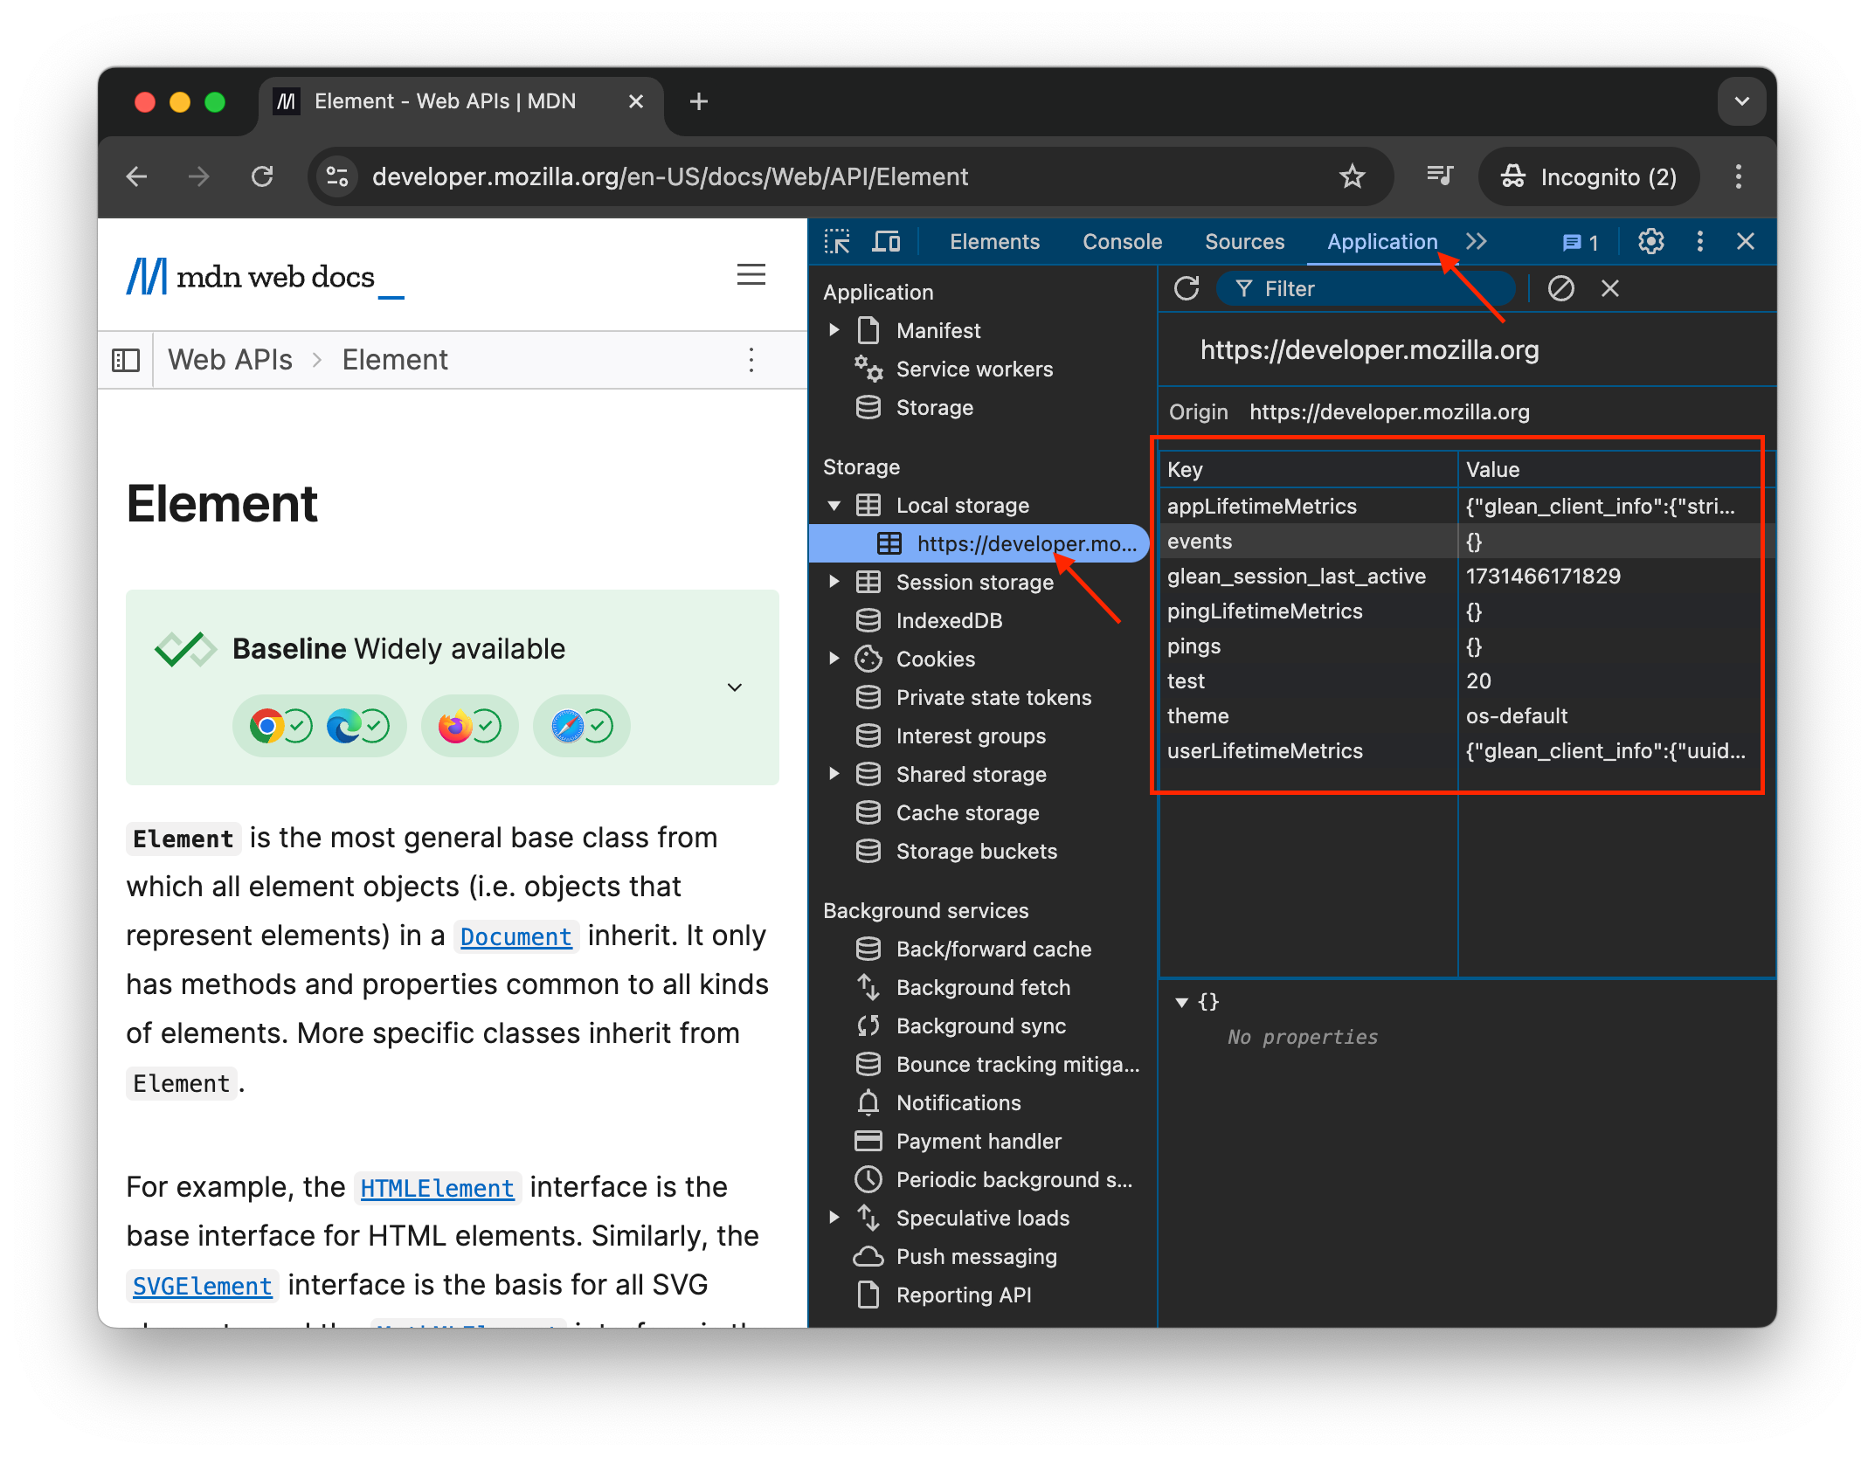Click the mdn web docs logo
Screen dimensions: 1875x1457
(264, 277)
